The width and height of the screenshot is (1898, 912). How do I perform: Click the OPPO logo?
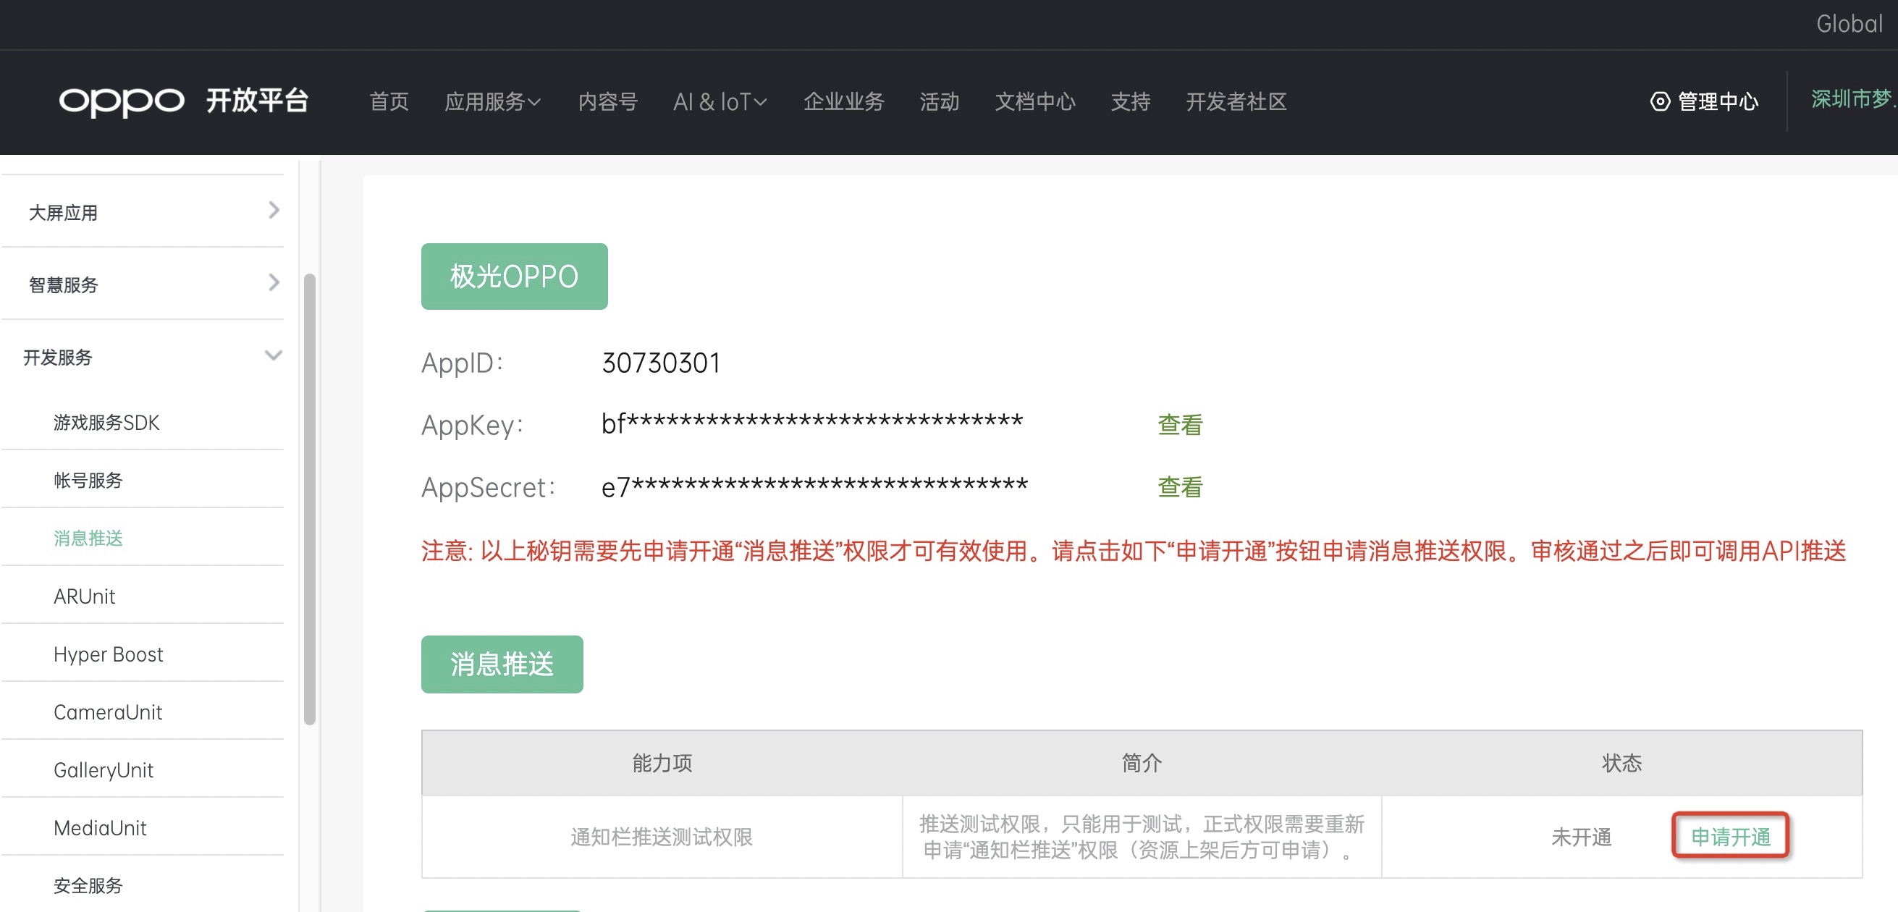[122, 101]
